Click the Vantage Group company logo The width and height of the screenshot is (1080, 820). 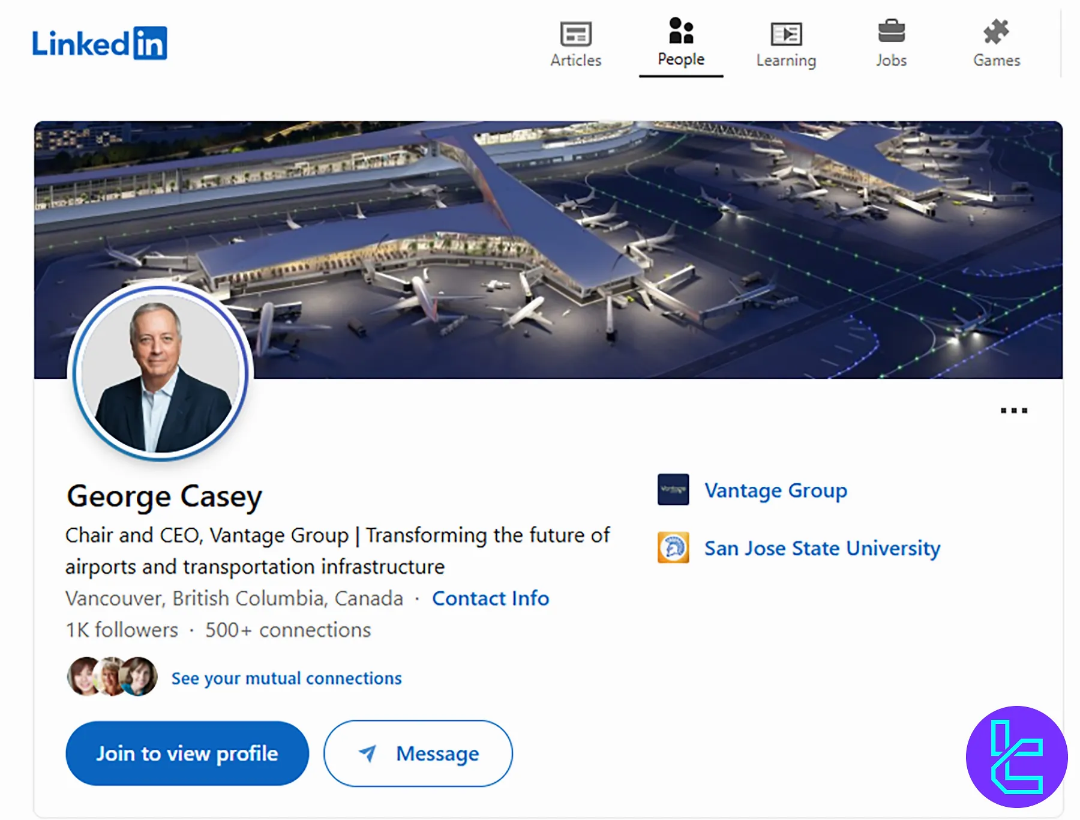coord(673,490)
